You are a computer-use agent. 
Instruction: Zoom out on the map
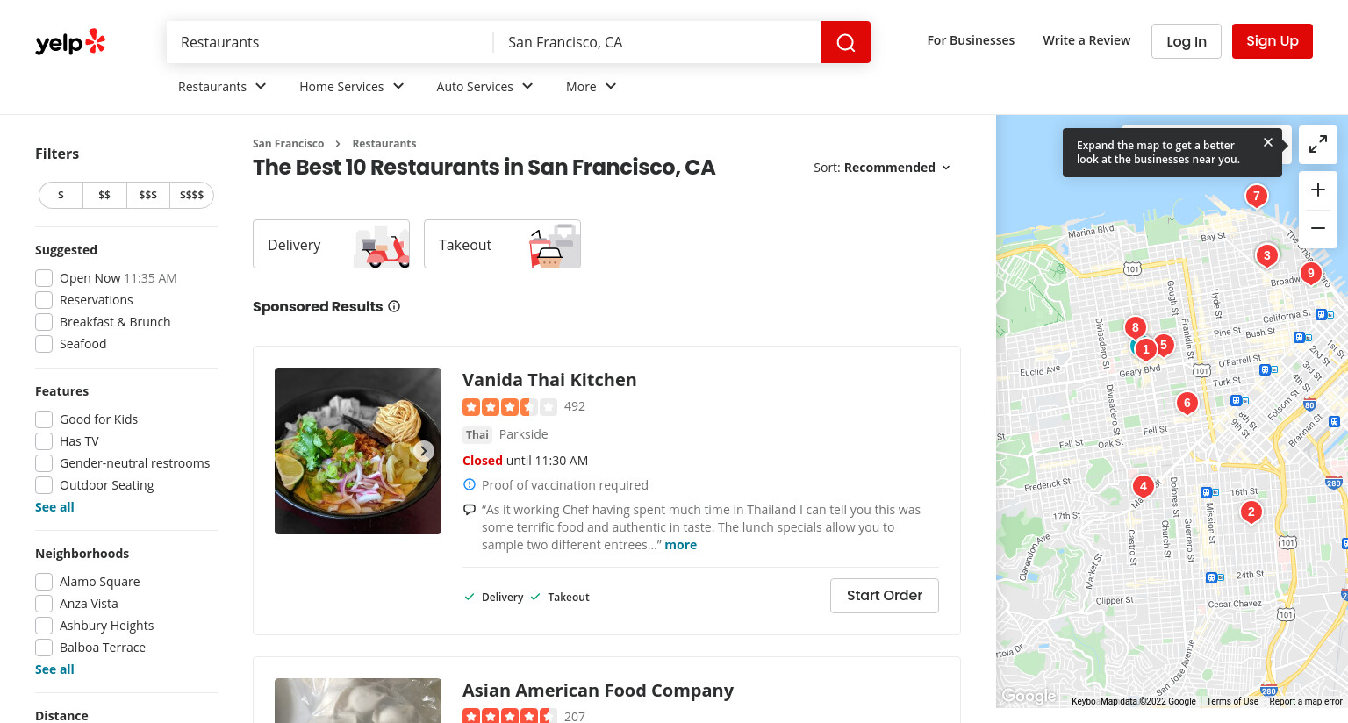[1317, 228]
